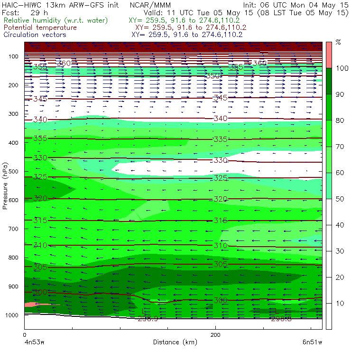The height and width of the screenshot is (351, 351).
Task: Click the colorbar '80' label
Action: [x=340, y=120]
